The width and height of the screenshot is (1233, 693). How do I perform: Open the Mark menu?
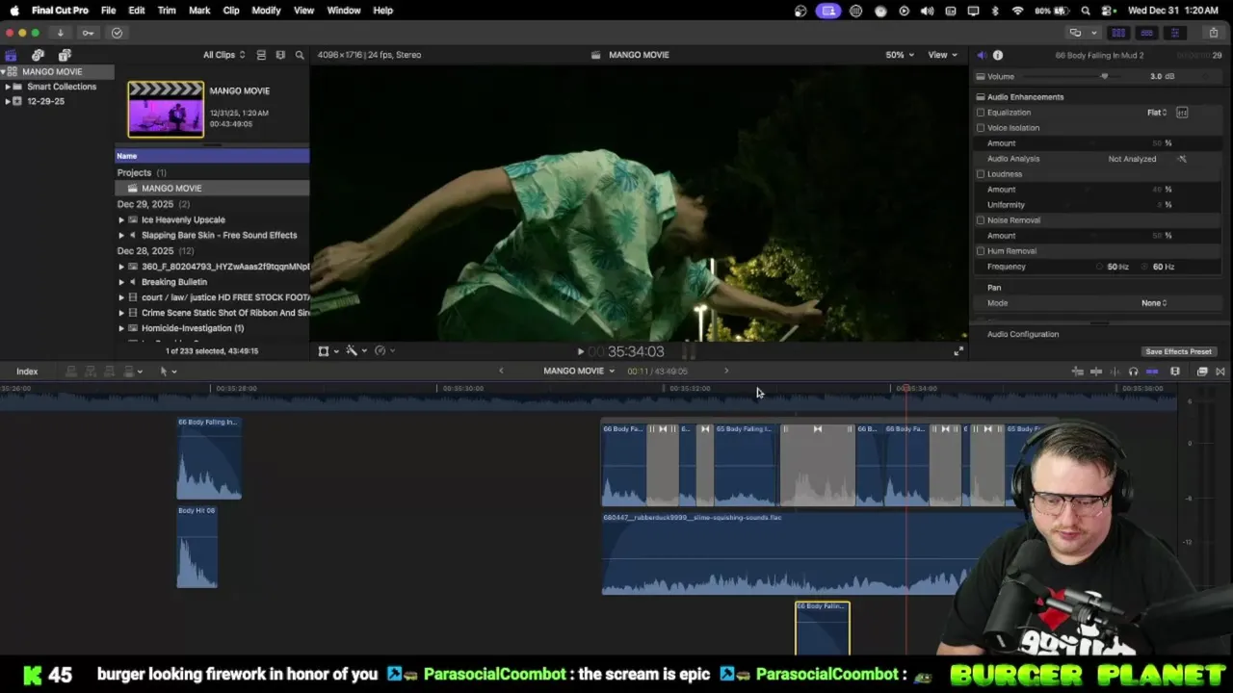click(x=199, y=11)
